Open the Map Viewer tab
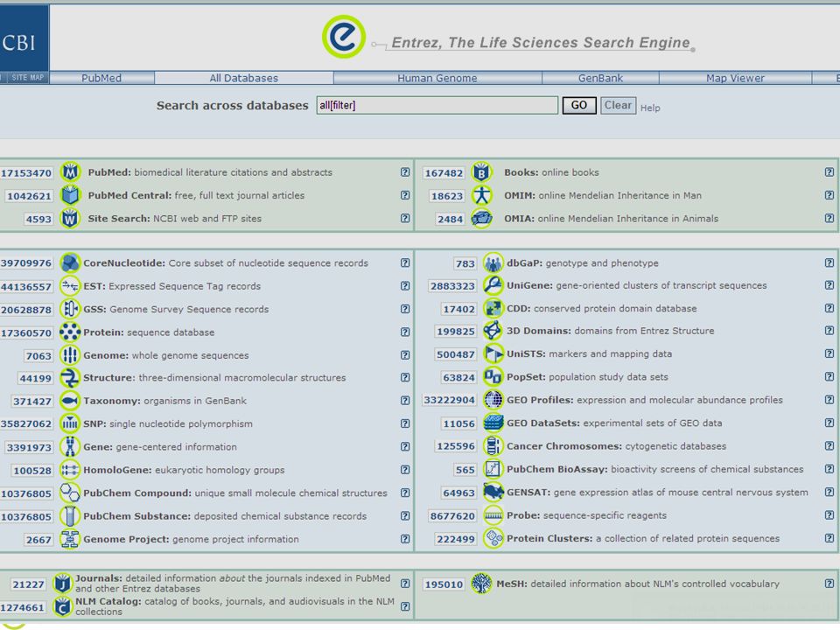This screenshot has width=840, height=630. click(736, 78)
